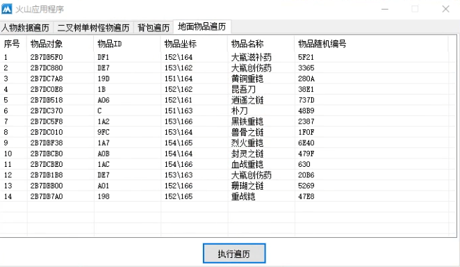Open the 二叉树单树怪物遍历 tab
Screen dimensions: 460x267
[93, 28]
